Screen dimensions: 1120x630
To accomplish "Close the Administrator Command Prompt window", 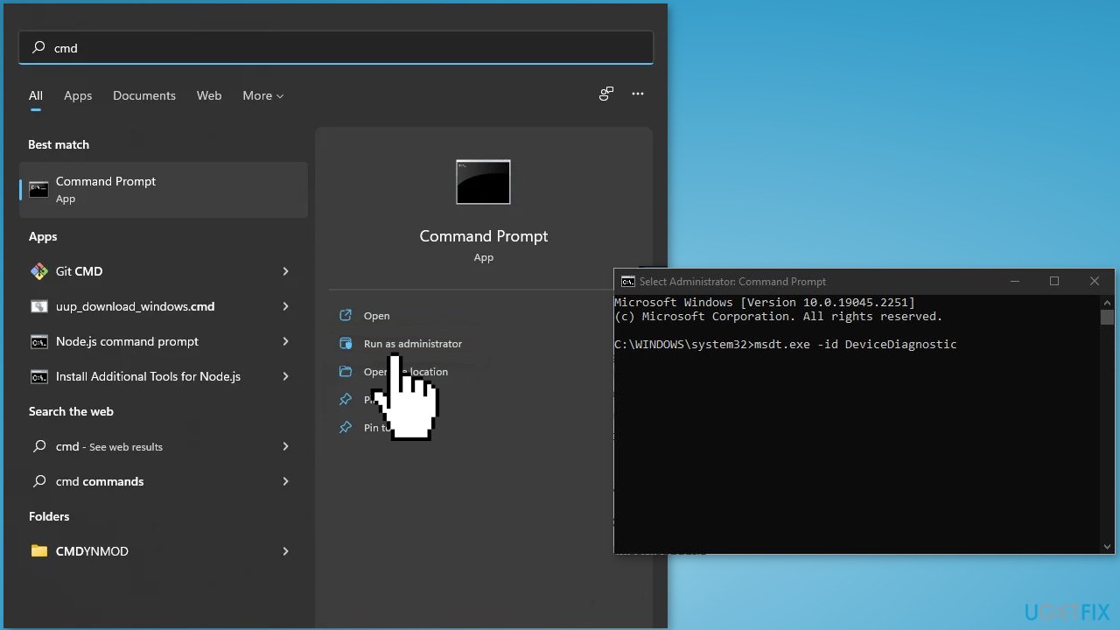I will pyautogui.click(x=1095, y=282).
